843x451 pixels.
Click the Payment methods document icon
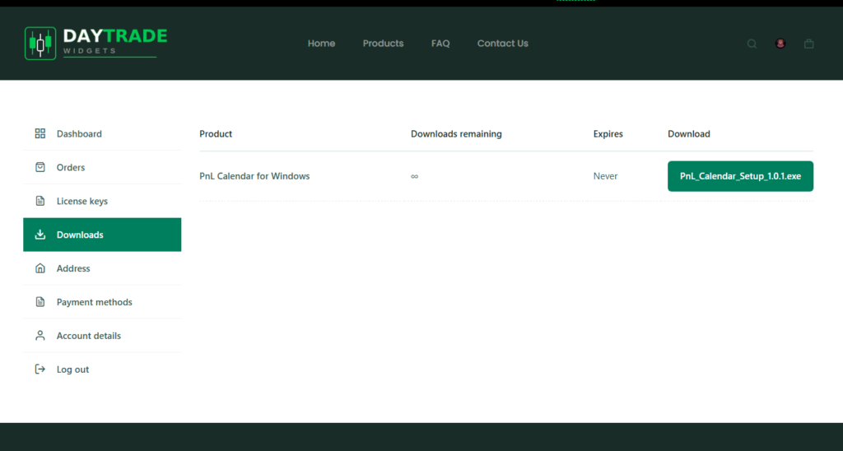click(40, 302)
